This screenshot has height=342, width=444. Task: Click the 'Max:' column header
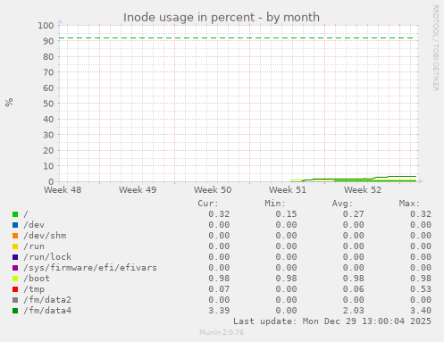[x=409, y=204]
